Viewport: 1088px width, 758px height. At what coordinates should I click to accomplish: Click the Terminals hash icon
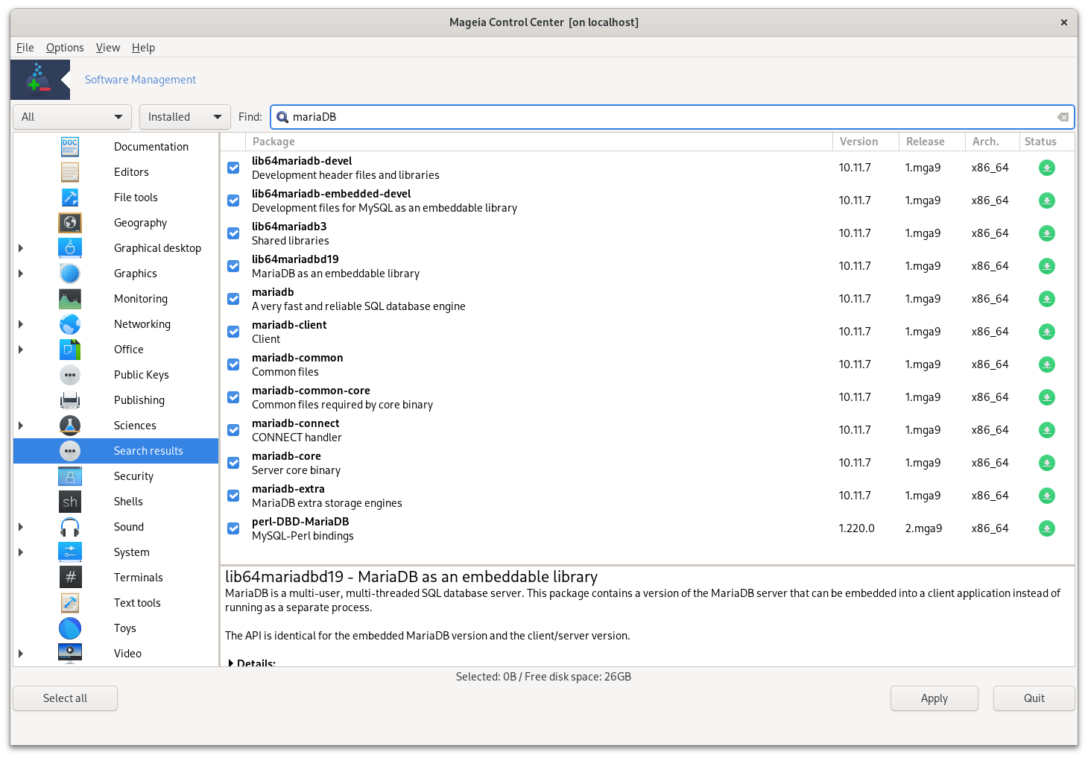tap(70, 578)
